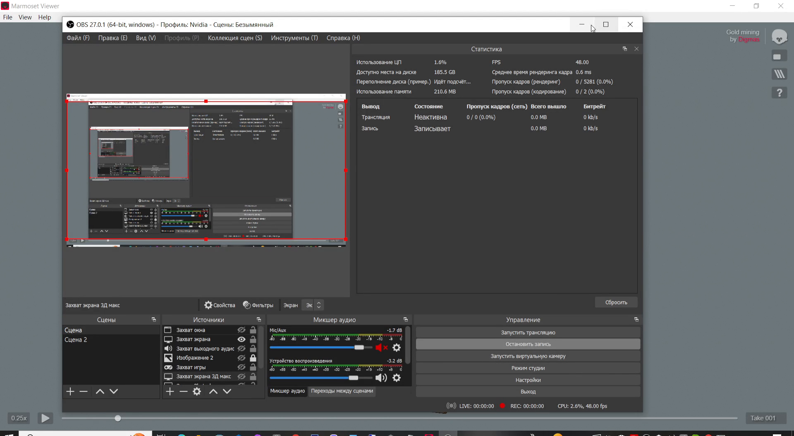Open source Свойства button
The width and height of the screenshot is (794, 436).
point(220,305)
